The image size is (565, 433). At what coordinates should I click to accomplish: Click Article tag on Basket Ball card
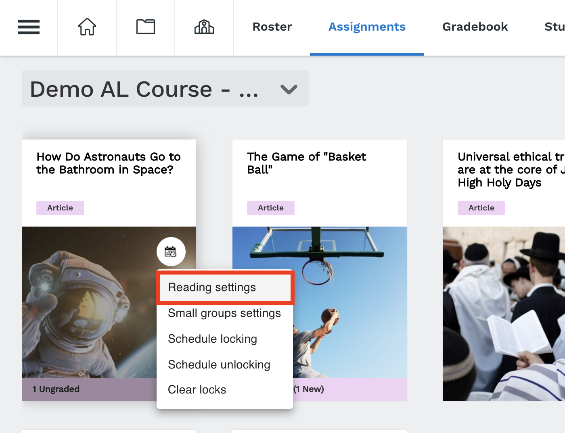point(271,208)
